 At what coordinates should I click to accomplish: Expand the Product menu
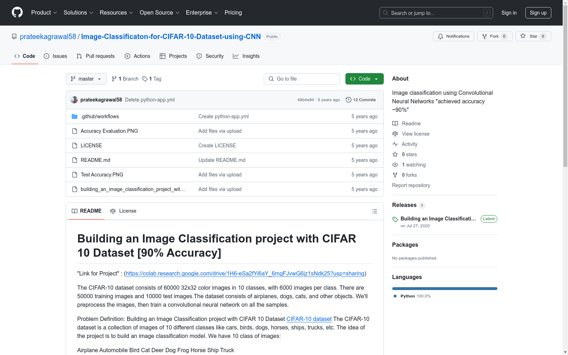point(44,13)
